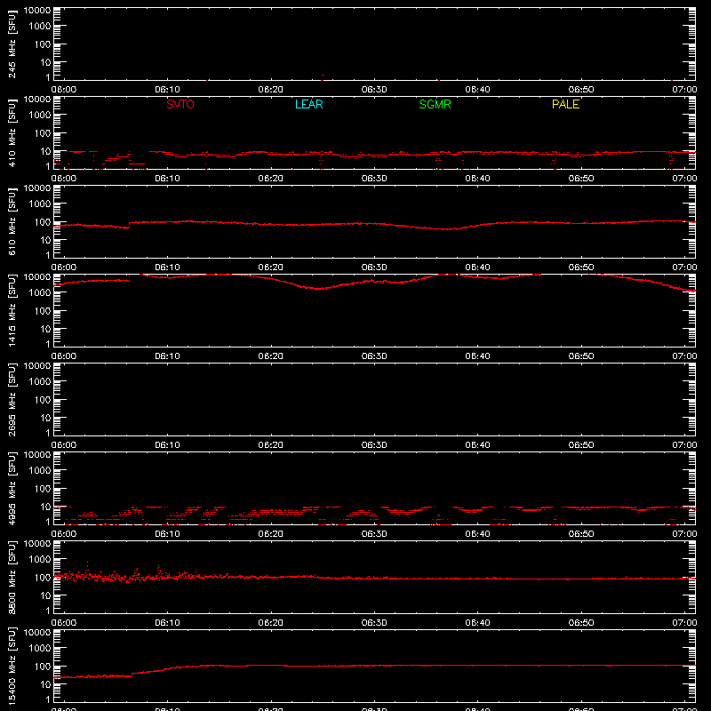Viewport: 711px width, 711px height.
Task: Click the 06:40 label below the 245 MHz panel
Action: click(477, 90)
